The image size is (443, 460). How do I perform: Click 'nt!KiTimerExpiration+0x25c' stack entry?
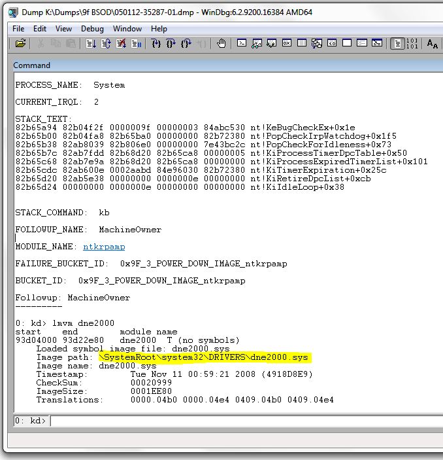point(318,170)
